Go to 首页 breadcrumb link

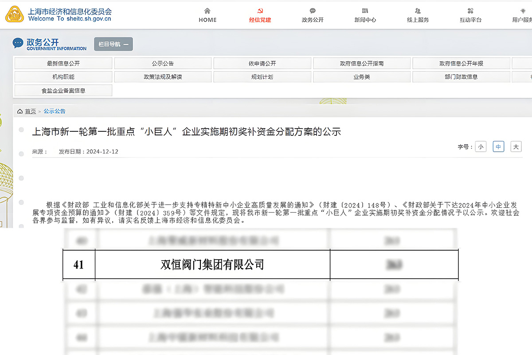[30, 111]
